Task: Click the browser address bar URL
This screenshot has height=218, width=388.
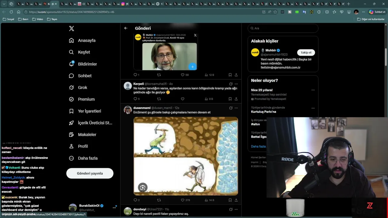Action: pos(72,12)
